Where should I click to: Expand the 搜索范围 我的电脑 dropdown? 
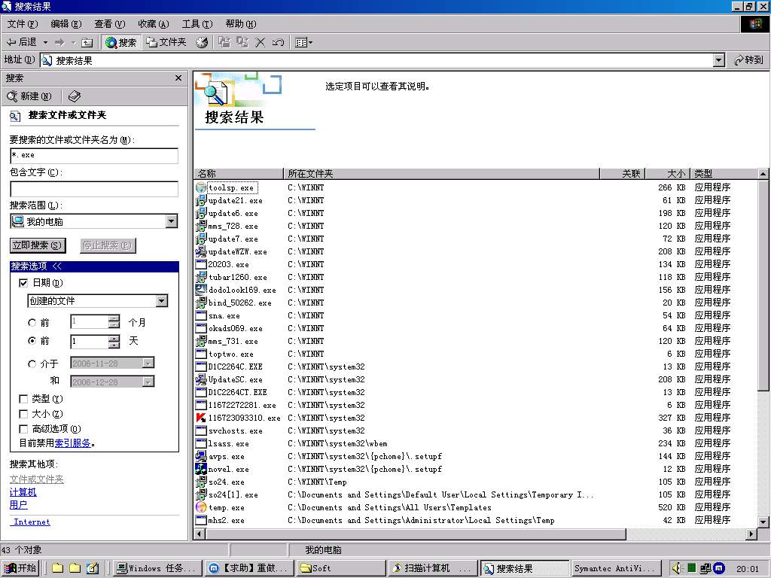(171, 221)
